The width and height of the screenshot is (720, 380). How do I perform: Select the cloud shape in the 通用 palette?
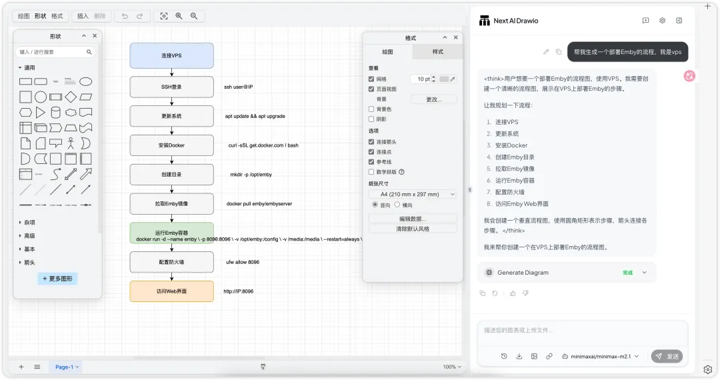pyautogui.click(x=71, y=113)
